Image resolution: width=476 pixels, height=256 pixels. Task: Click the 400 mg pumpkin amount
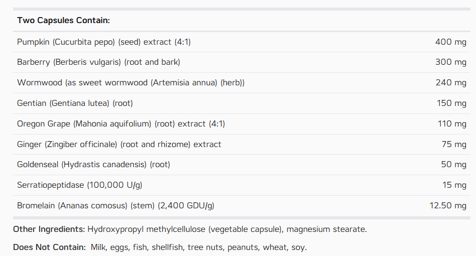[x=450, y=42]
